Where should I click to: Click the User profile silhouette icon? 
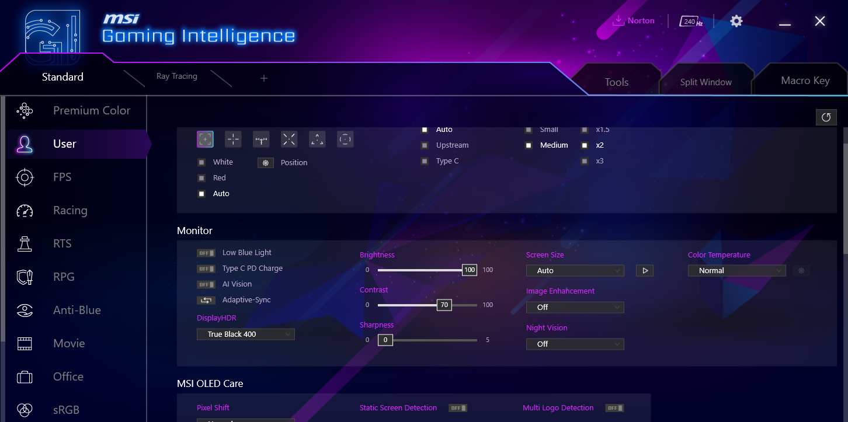[x=25, y=144]
